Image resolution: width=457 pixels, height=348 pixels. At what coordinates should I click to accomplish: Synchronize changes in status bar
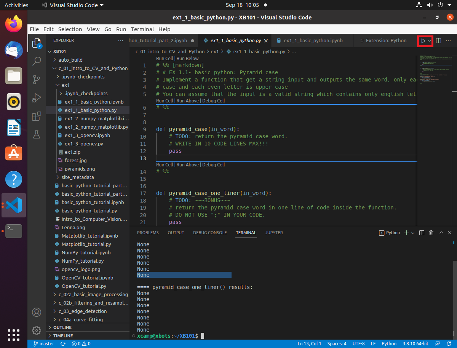pos(63,343)
